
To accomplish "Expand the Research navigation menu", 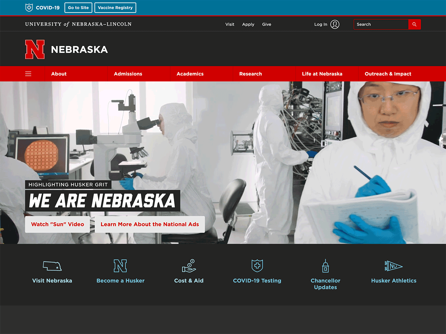I will pos(251,74).
